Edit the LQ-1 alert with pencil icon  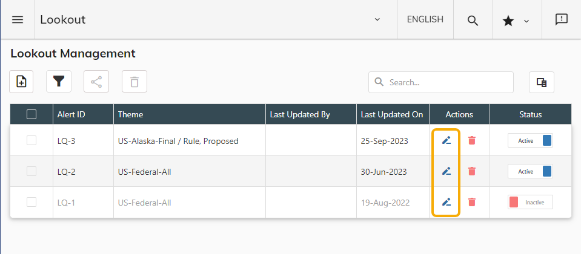click(447, 202)
